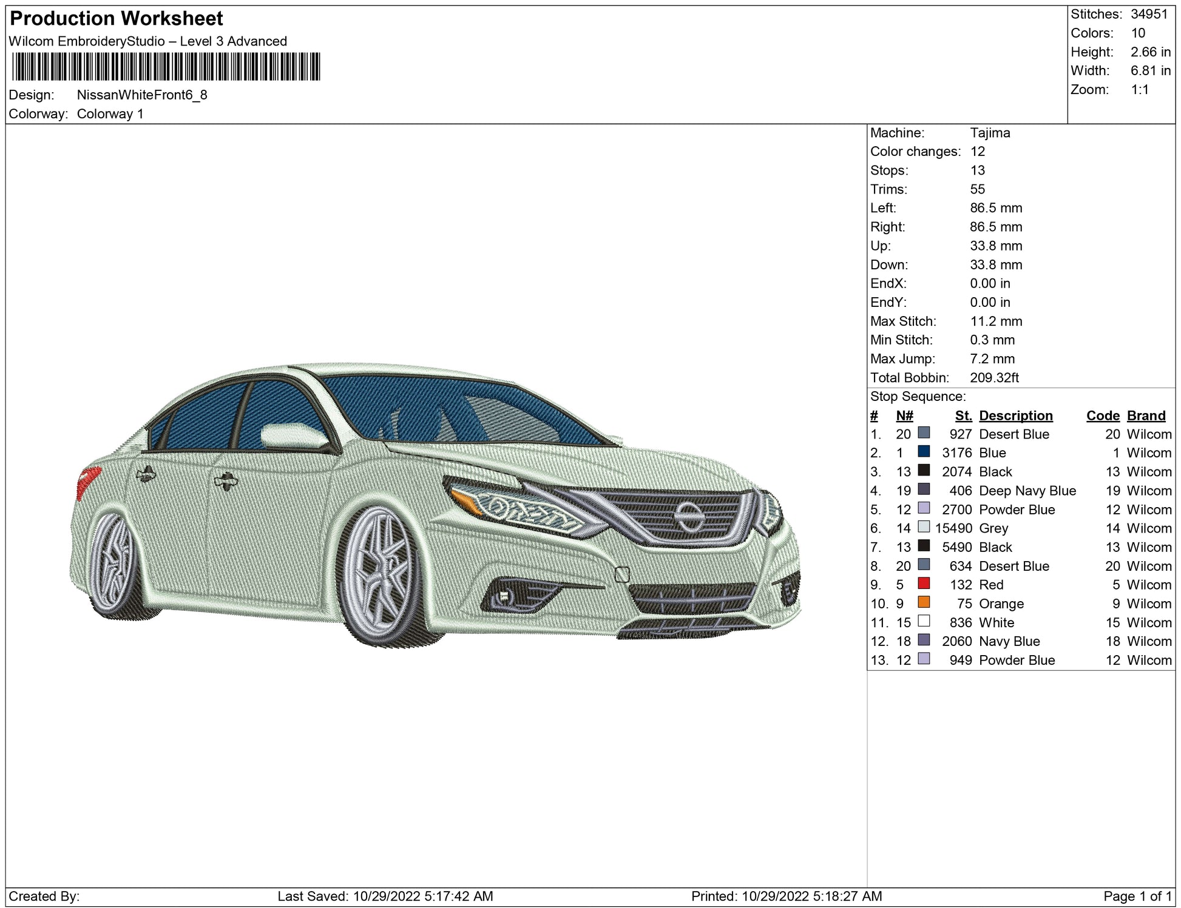The image size is (1181, 908).
Task: Click the Stitches count value 34951
Action: coord(1149,14)
